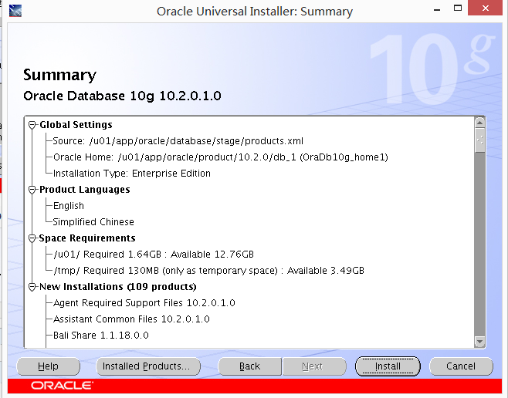The height and width of the screenshot is (398, 508).
Task: Select Assistant Common Files 10.2.0.1.0 row
Action: (x=131, y=319)
